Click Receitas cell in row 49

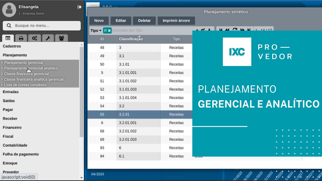coord(176,56)
